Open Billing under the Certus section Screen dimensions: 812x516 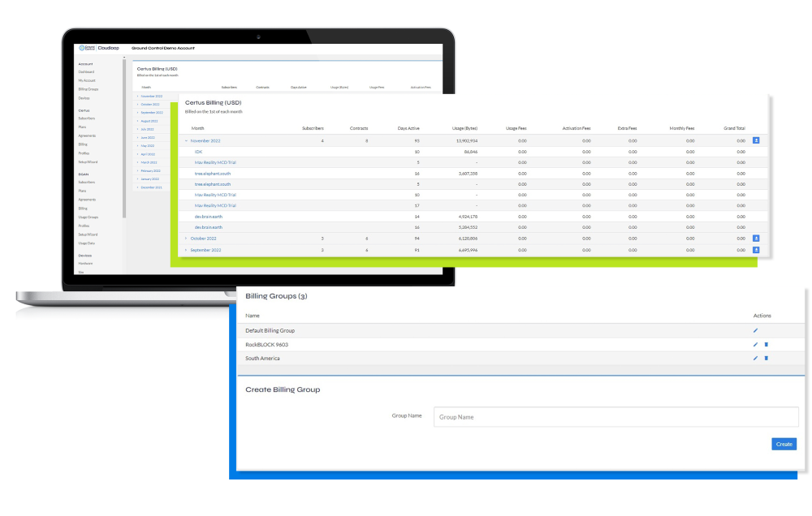click(83, 144)
